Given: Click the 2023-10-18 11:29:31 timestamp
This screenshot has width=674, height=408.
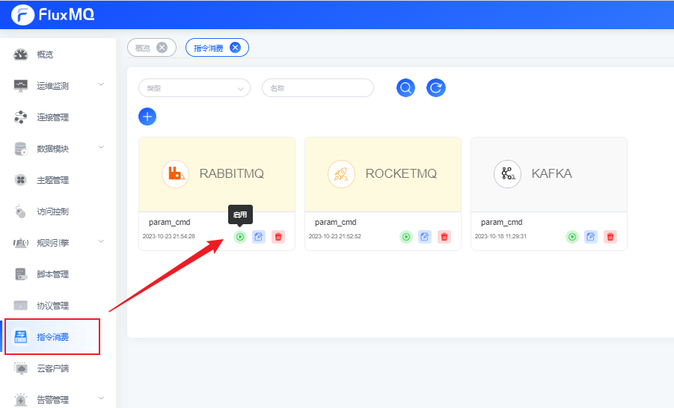Looking at the screenshot, I should point(500,236).
